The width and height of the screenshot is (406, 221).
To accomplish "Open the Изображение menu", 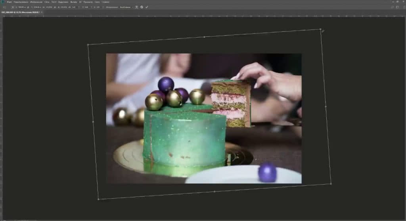I will [36, 2].
